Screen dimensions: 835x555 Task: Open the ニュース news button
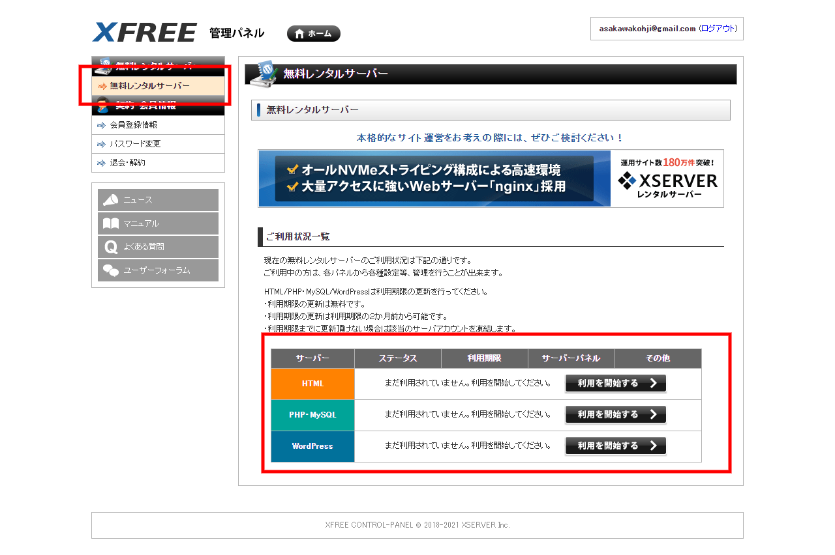(x=159, y=200)
